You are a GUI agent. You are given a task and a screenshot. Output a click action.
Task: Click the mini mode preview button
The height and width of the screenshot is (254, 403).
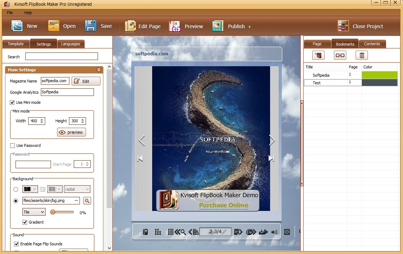[72, 132]
